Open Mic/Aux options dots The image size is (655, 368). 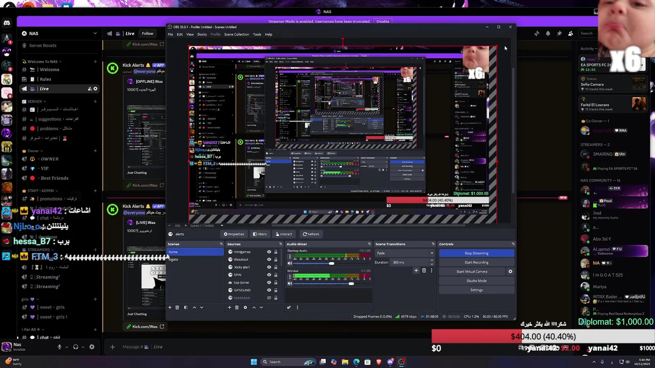(290, 278)
